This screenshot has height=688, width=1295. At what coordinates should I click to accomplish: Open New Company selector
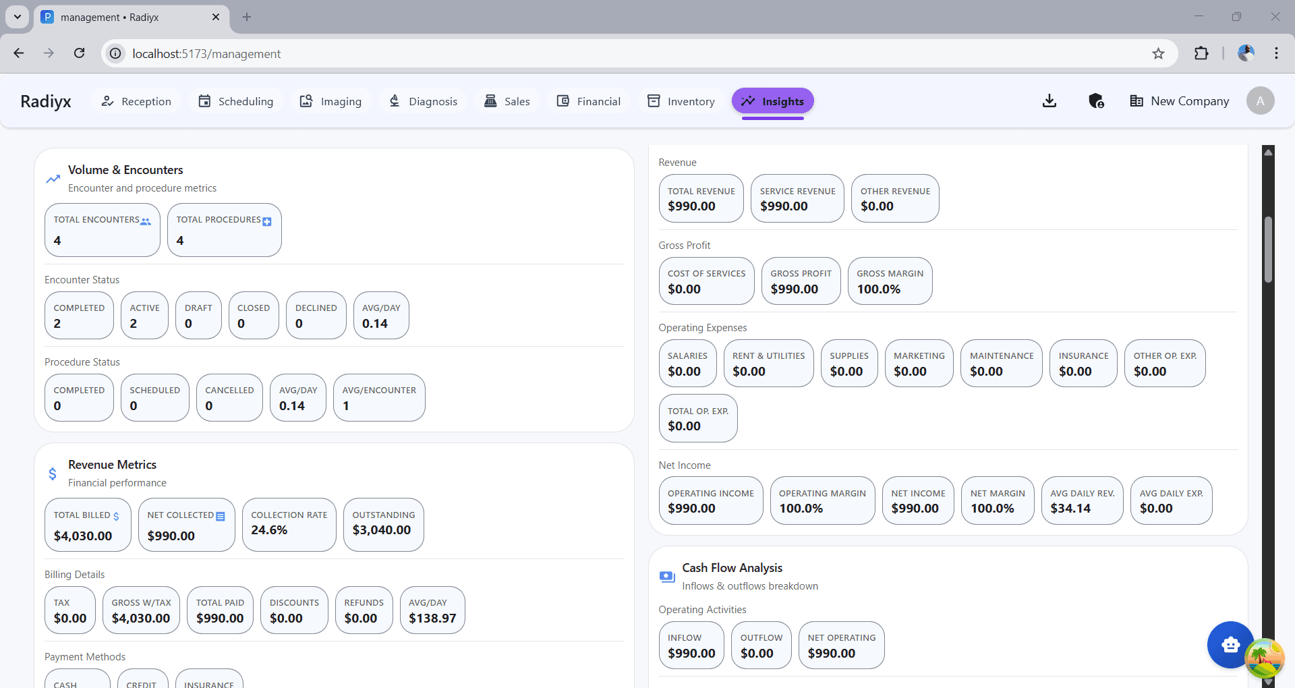[x=1180, y=101]
